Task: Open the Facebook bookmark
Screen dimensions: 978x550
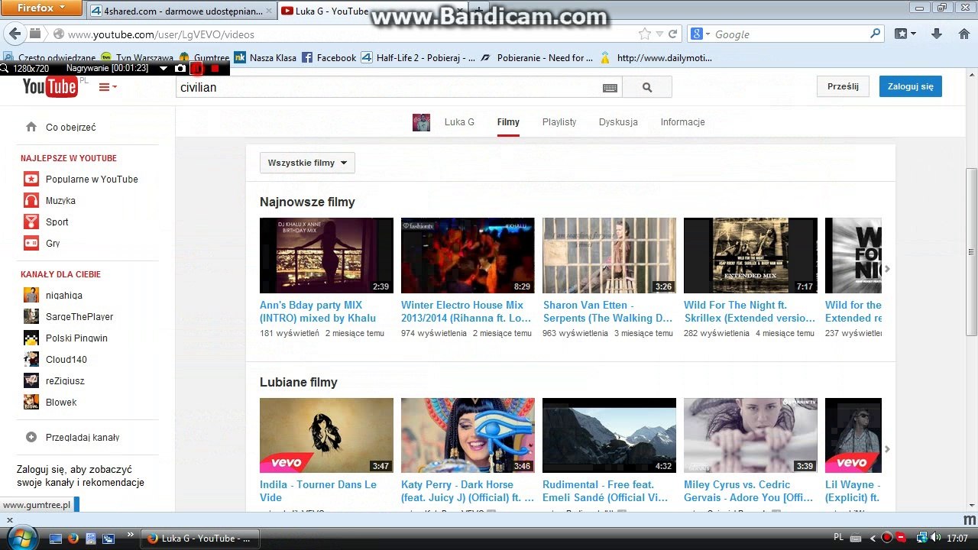Action: coord(329,57)
